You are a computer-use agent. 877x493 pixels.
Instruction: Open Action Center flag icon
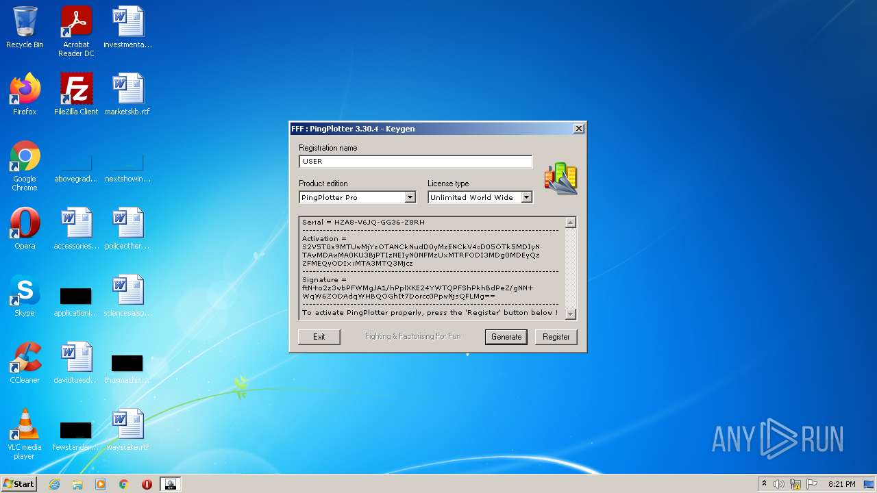[x=812, y=484]
